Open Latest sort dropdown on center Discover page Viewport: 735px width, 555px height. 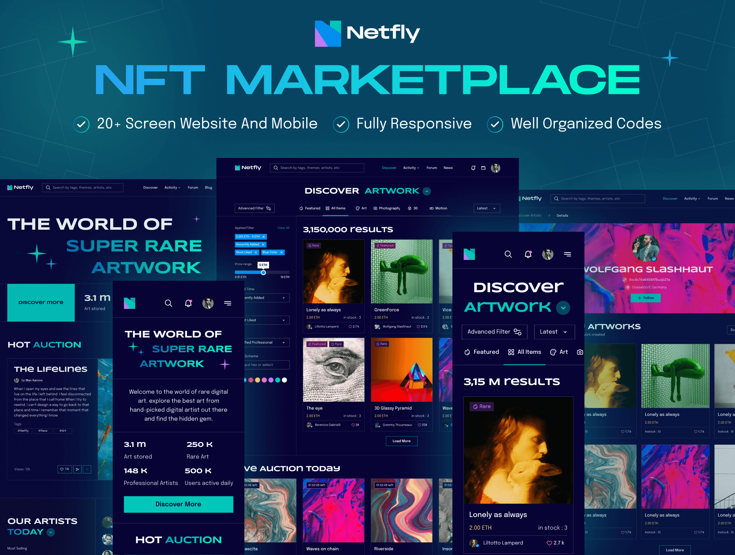point(487,208)
